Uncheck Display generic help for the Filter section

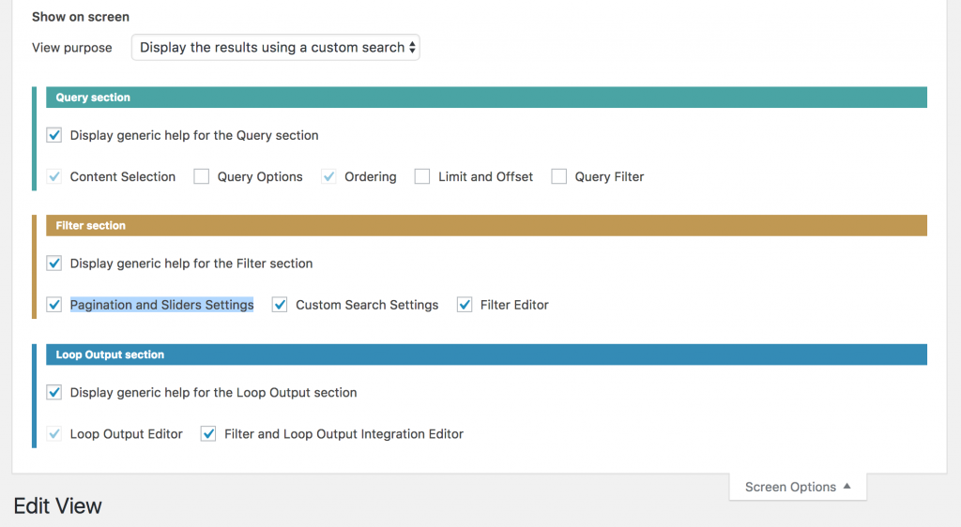(53, 263)
